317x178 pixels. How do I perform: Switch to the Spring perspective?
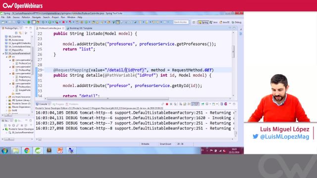203,22
